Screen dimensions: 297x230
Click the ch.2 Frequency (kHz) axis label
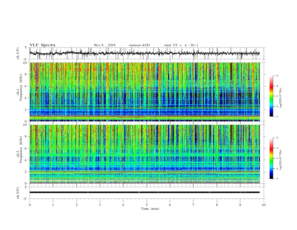[19, 149]
